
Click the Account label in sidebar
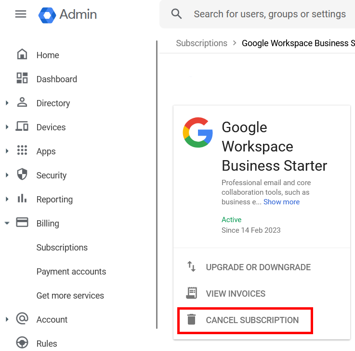tap(52, 320)
